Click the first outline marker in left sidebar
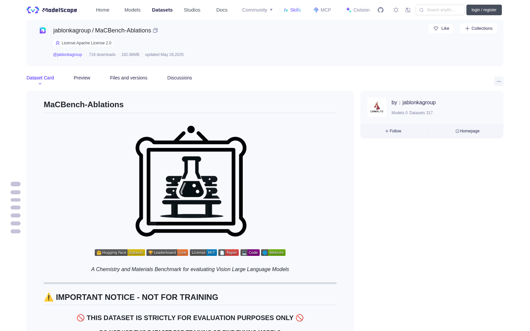 16,184
